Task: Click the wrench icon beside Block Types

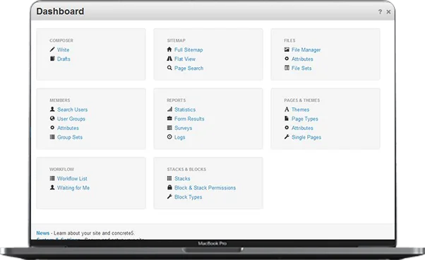Action: click(169, 196)
